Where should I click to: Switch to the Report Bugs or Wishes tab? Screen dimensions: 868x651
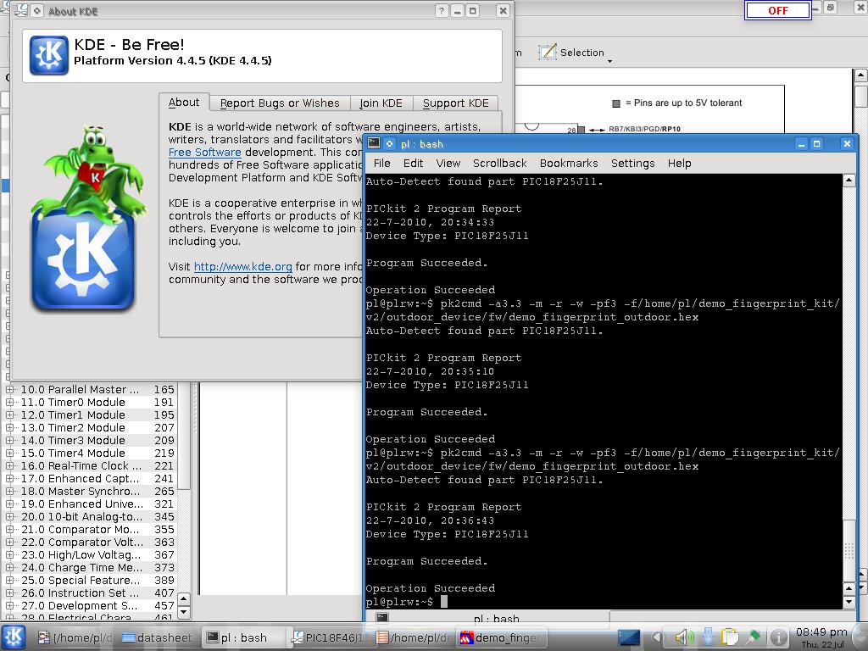[279, 103]
